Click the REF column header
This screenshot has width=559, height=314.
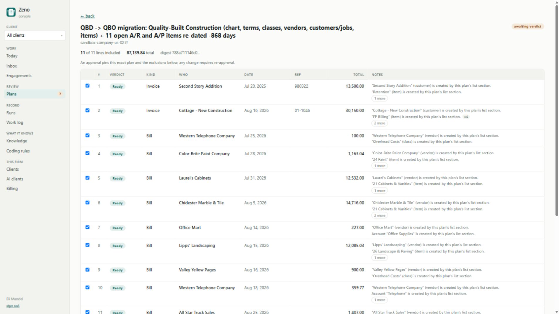(298, 75)
